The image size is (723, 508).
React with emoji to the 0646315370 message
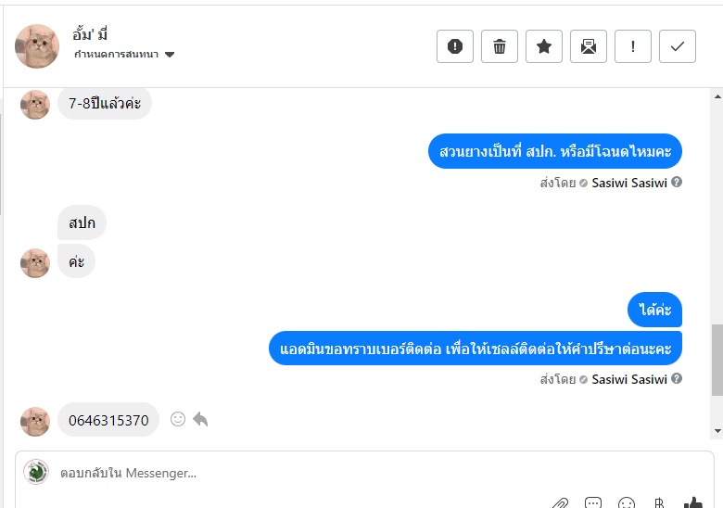178,419
